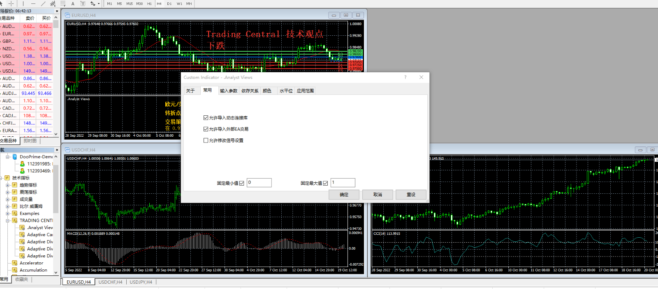
Task: Enable the 允许修改信号设置 checkbox
Action: [x=206, y=140]
